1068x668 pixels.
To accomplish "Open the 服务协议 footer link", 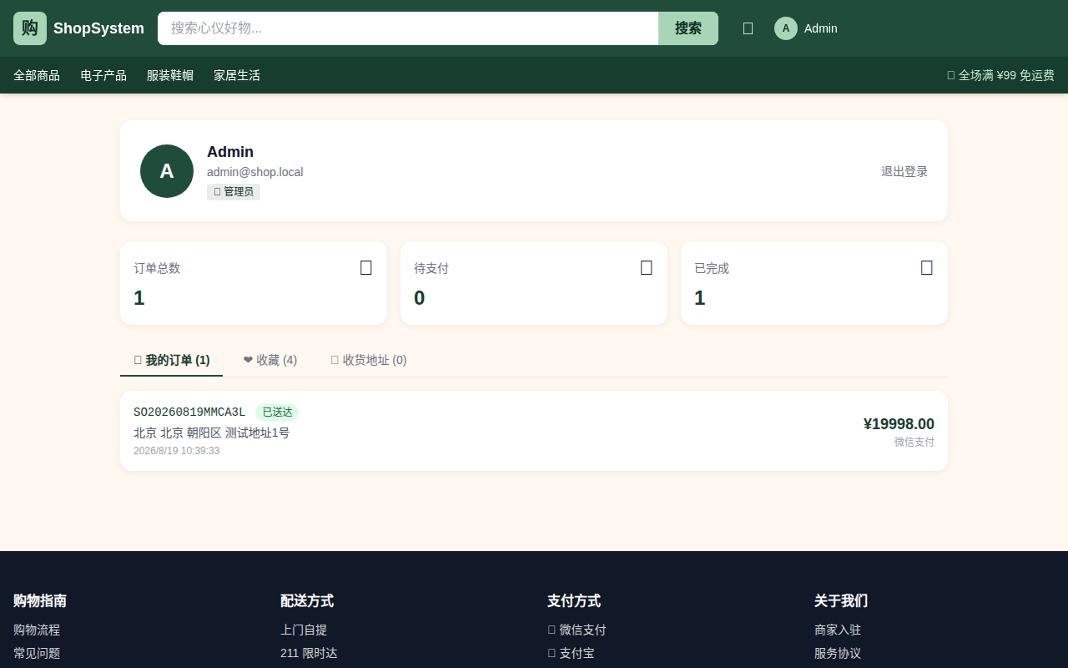I will 838,654.
